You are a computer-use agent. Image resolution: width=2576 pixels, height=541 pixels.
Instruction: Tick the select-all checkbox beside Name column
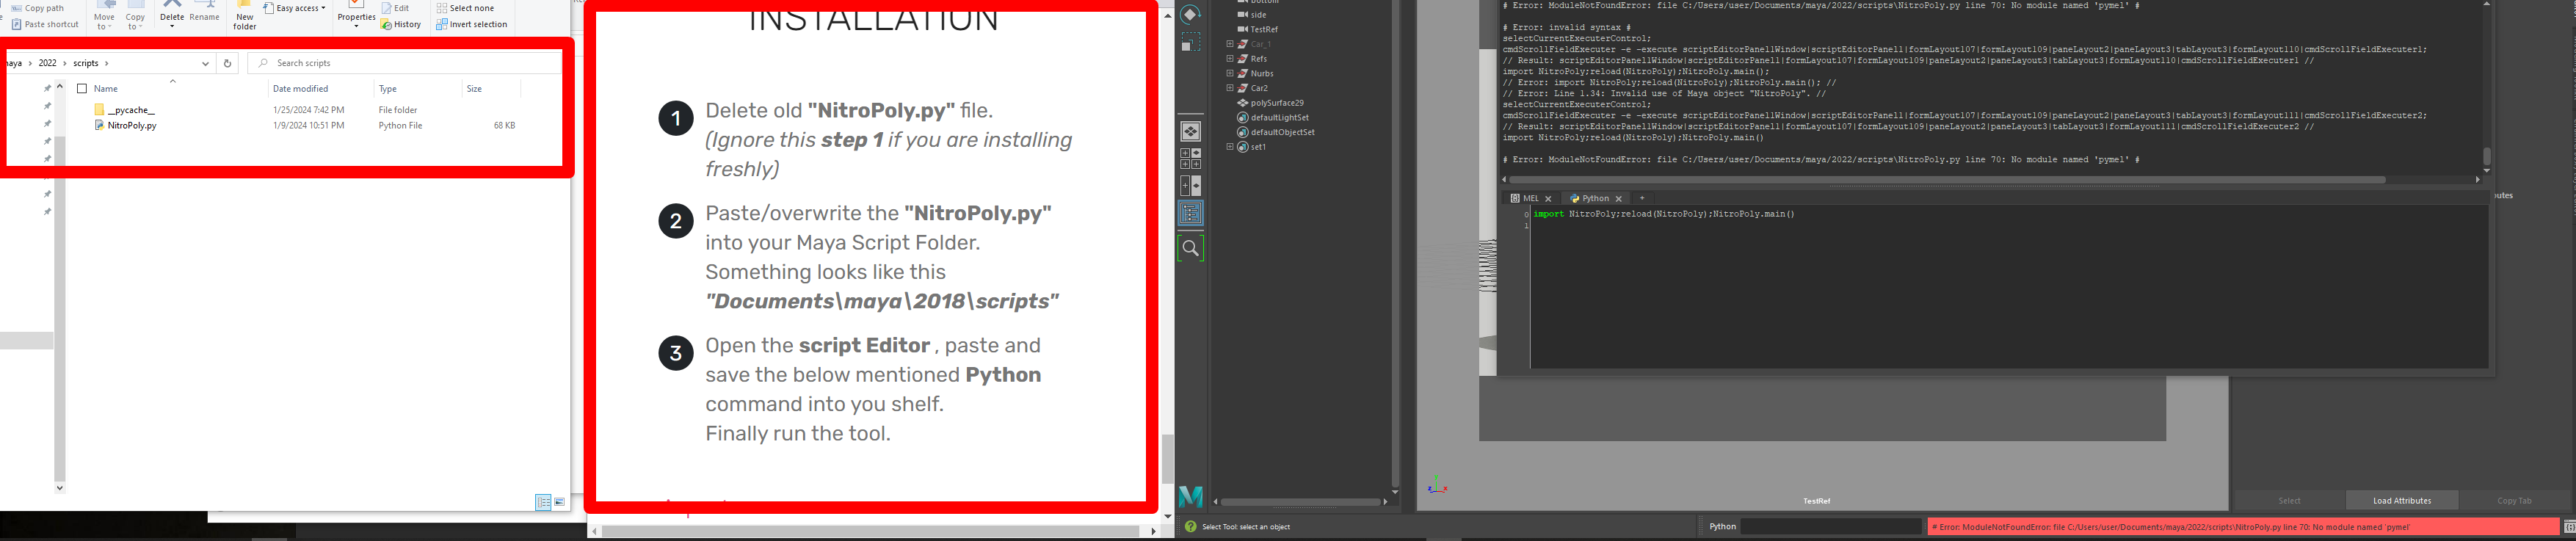click(82, 89)
